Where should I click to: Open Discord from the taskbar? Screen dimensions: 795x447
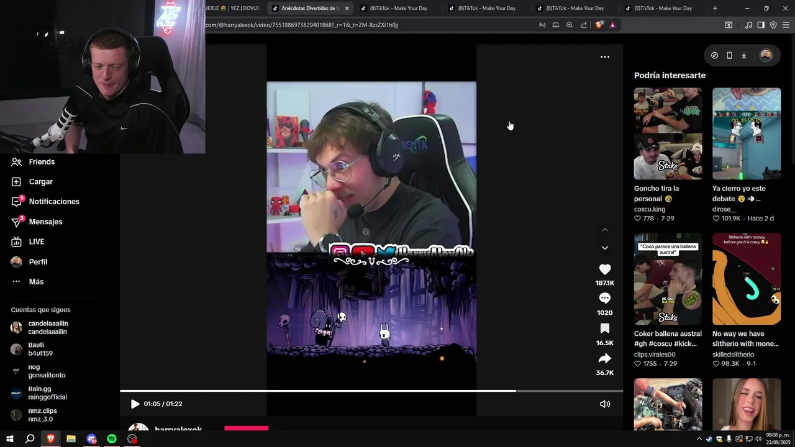click(x=91, y=439)
